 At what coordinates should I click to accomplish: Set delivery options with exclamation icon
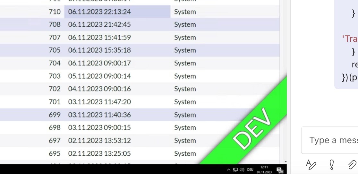coord(332,165)
